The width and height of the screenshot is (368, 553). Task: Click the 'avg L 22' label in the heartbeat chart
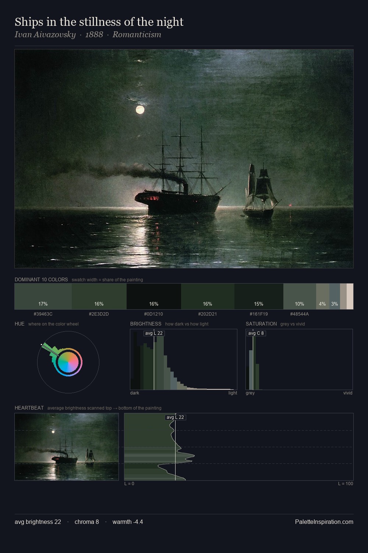click(x=175, y=417)
